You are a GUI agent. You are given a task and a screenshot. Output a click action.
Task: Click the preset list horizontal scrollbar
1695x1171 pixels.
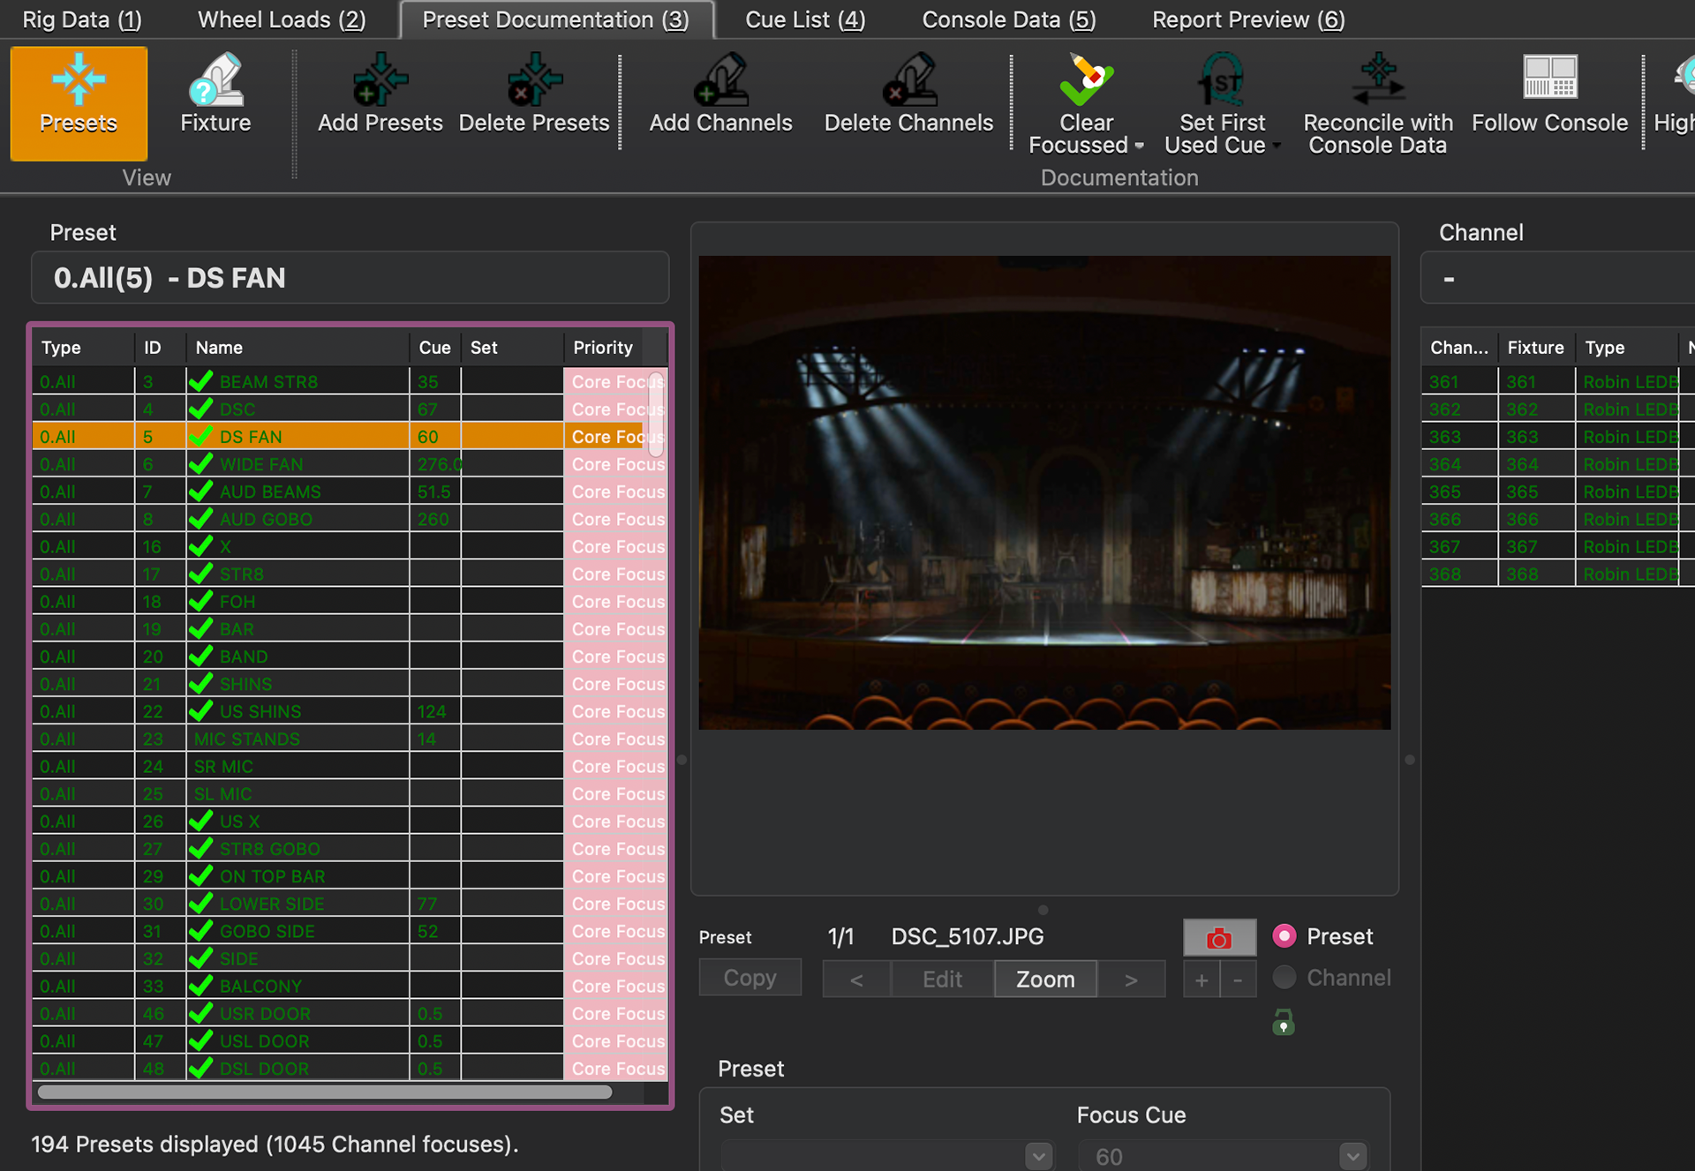coord(325,1092)
